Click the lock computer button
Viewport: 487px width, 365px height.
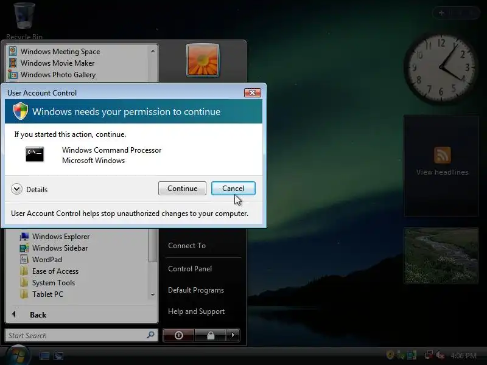click(x=211, y=335)
